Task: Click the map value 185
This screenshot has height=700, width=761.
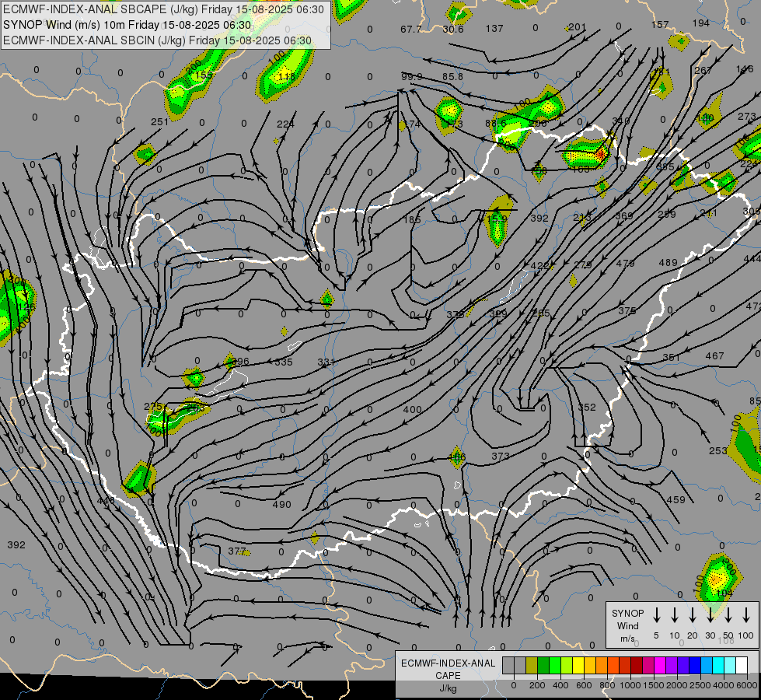Action: (x=412, y=219)
